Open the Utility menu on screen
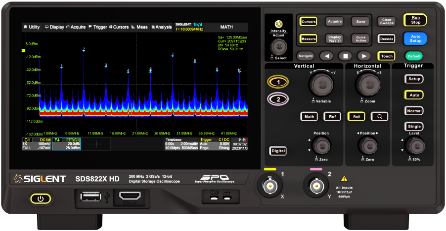 (x=32, y=27)
